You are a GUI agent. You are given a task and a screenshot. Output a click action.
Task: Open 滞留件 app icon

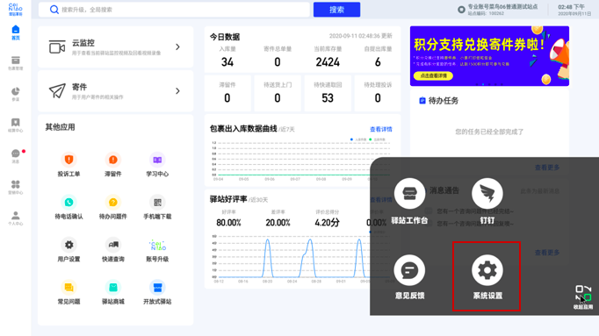pos(113,160)
